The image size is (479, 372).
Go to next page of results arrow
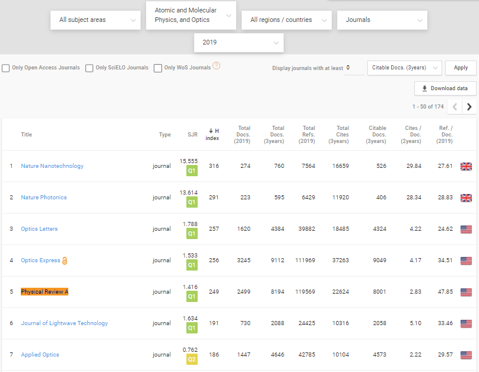click(469, 107)
